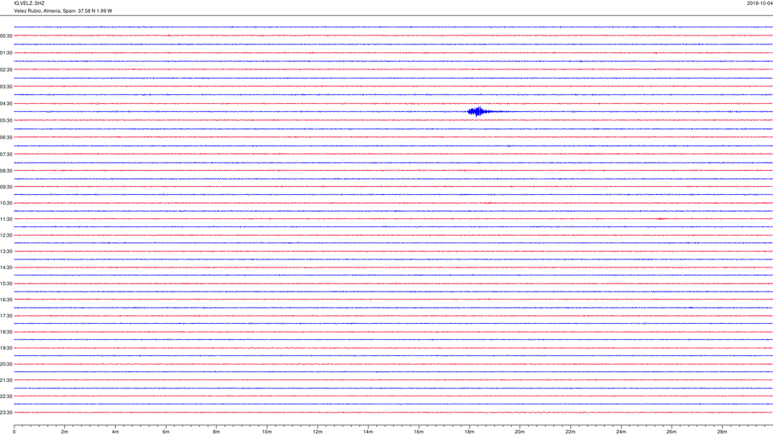The image size is (773, 435).
Task: Click the 16m tick label on axis
Action: (419, 432)
